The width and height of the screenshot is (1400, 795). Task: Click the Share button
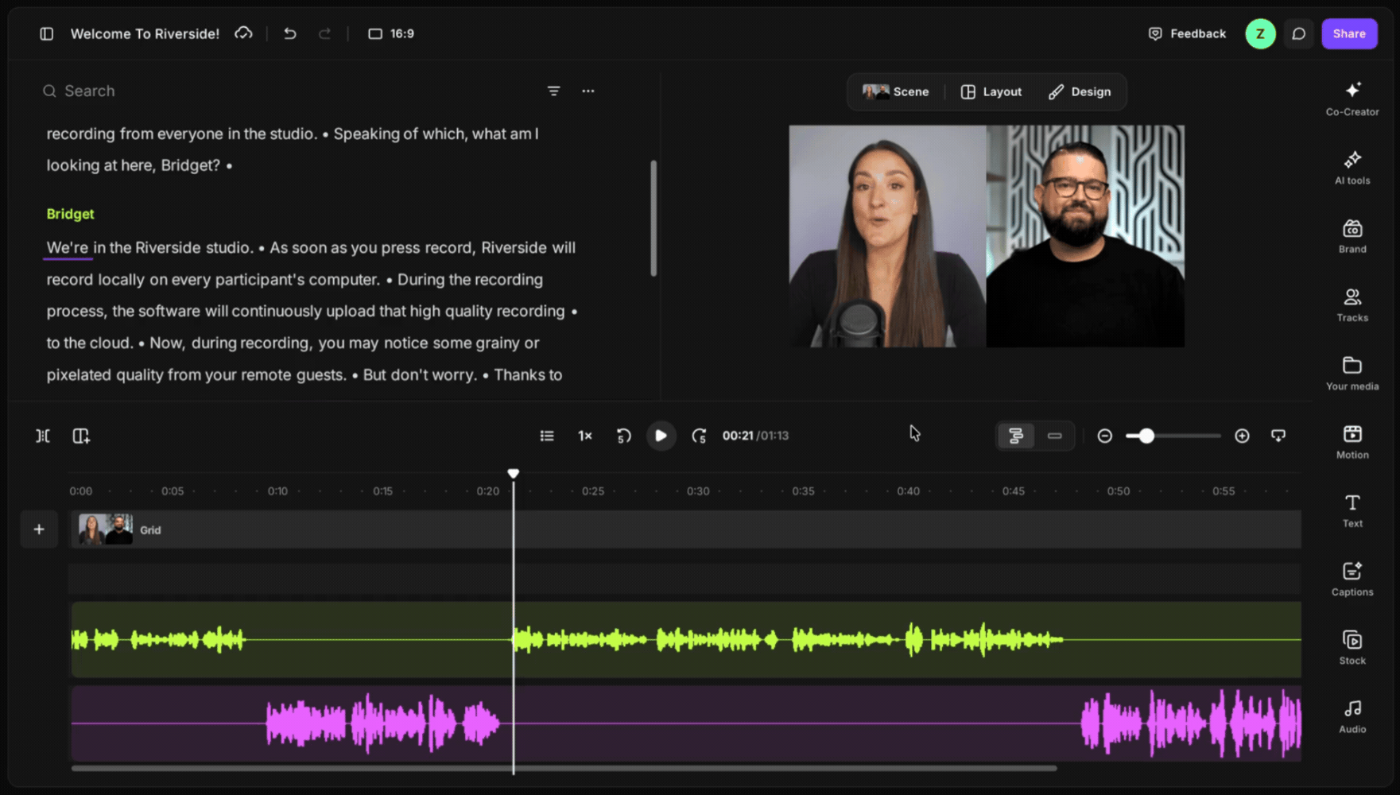pos(1349,33)
